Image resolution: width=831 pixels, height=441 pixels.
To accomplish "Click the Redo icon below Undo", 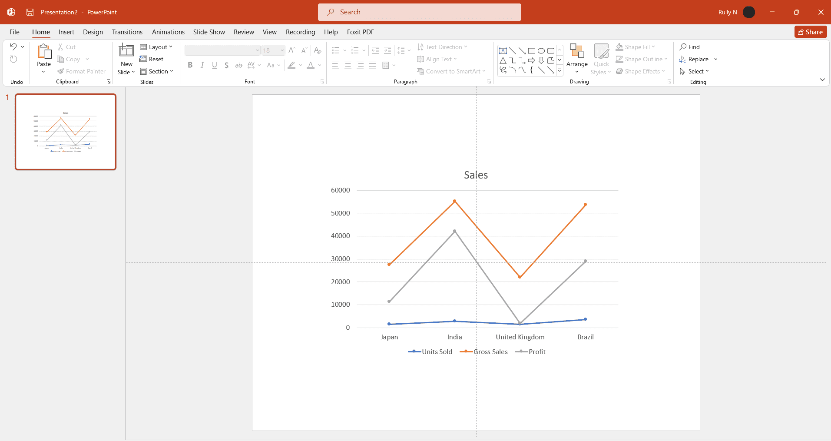I will [x=13, y=59].
